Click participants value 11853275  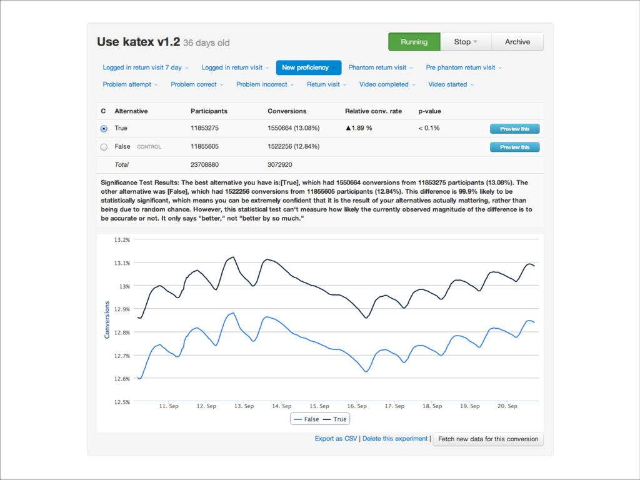204,127
